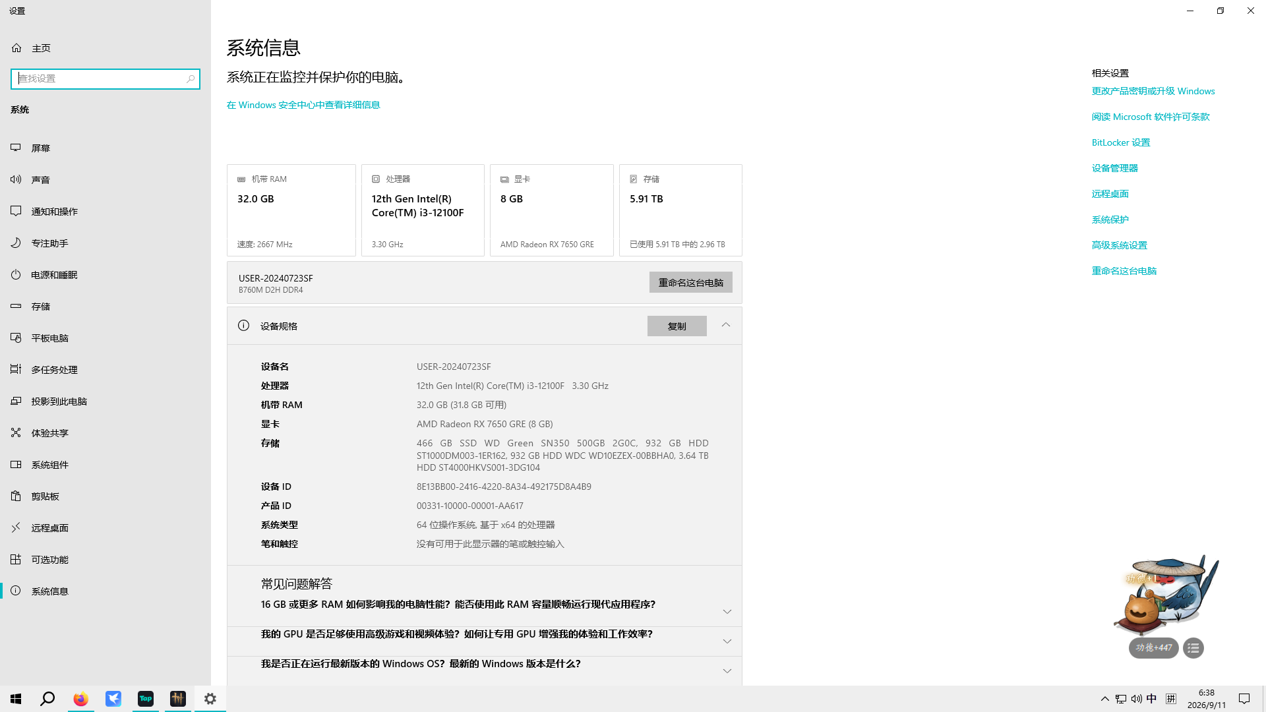
Task: Open 电源和睡眠 settings
Action: [x=105, y=275]
